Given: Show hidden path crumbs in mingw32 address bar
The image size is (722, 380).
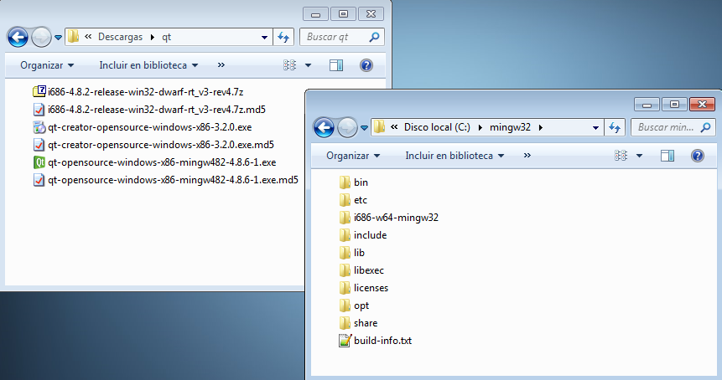Looking at the screenshot, I should [x=394, y=127].
